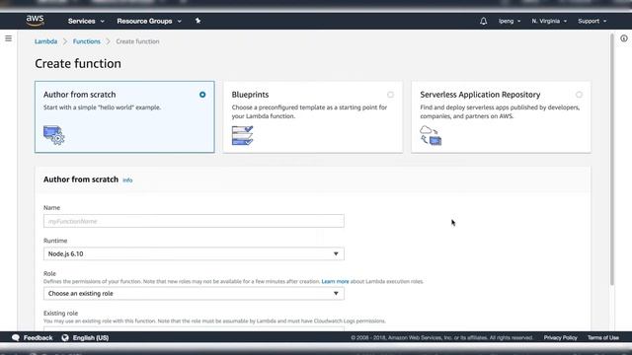Click the page vertical scrollbar
Screen dimensions: 632x355
click(612, 160)
